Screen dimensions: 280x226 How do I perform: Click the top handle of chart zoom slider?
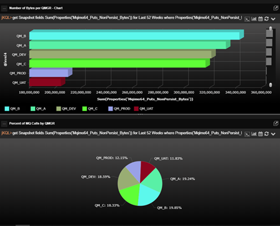271,28
